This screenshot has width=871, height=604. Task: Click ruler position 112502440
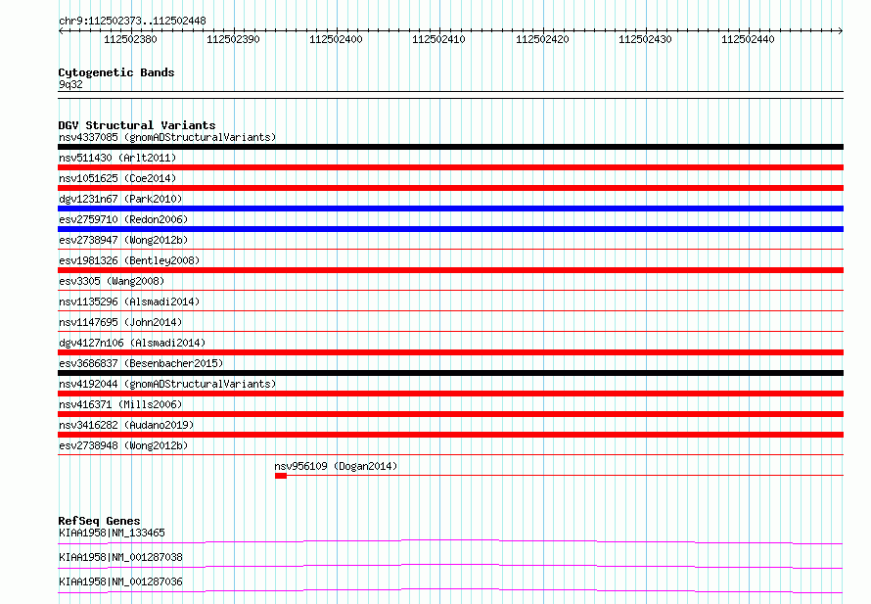[749, 39]
